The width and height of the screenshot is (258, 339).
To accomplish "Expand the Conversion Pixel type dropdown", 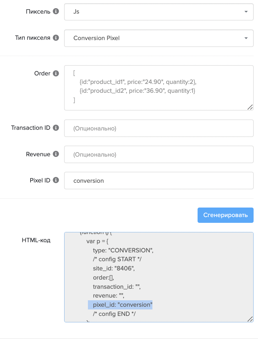I will click(159, 38).
